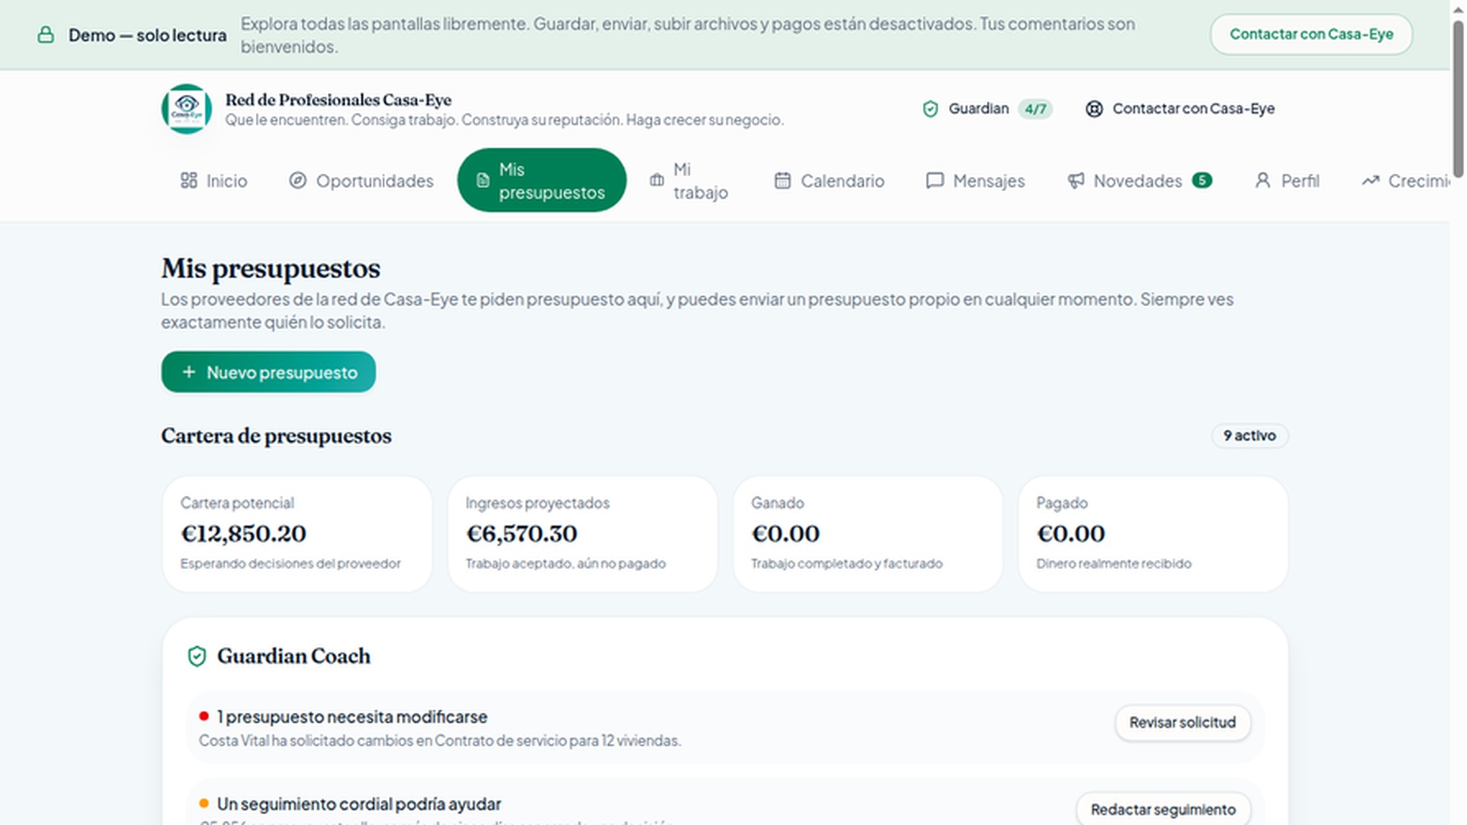The width and height of the screenshot is (1467, 825).
Task: Switch to the Oportunidades tab
Action: [361, 180]
